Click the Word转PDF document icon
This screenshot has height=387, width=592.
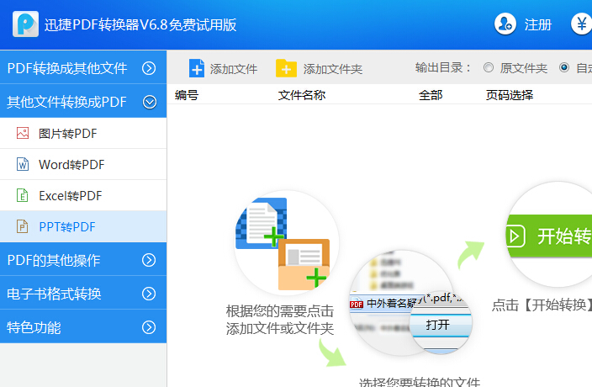pyautogui.click(x=23, y=164)
